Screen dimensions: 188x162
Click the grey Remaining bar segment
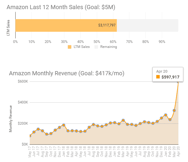point(147,25)
